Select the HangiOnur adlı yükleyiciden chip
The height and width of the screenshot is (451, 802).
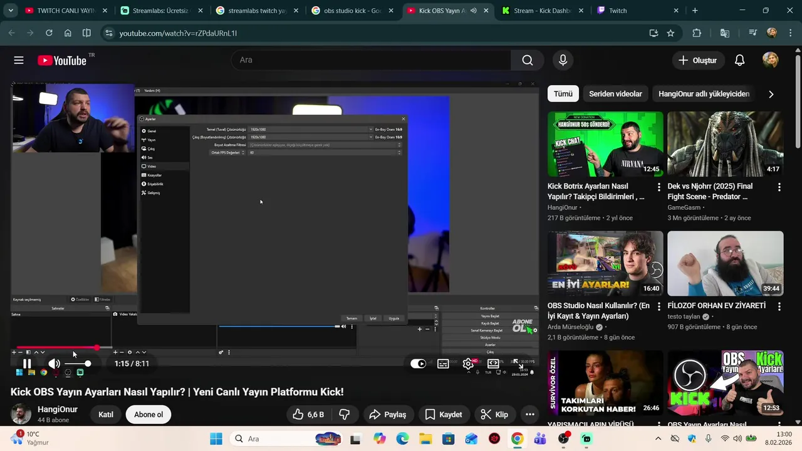tap(704, 94)
